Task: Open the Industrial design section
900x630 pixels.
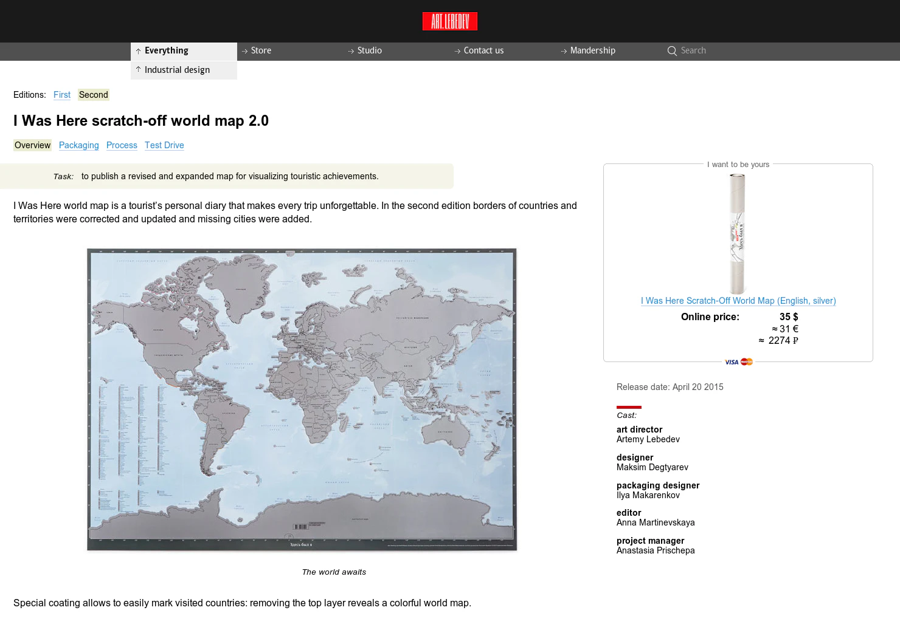Action: (177, 70)
